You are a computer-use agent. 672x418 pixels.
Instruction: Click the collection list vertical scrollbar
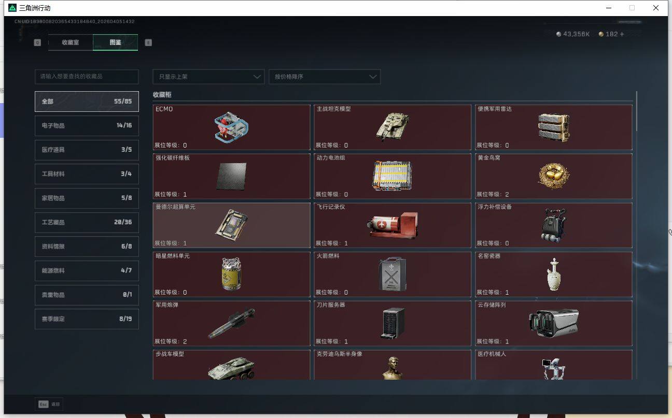[x=636, y=111]
